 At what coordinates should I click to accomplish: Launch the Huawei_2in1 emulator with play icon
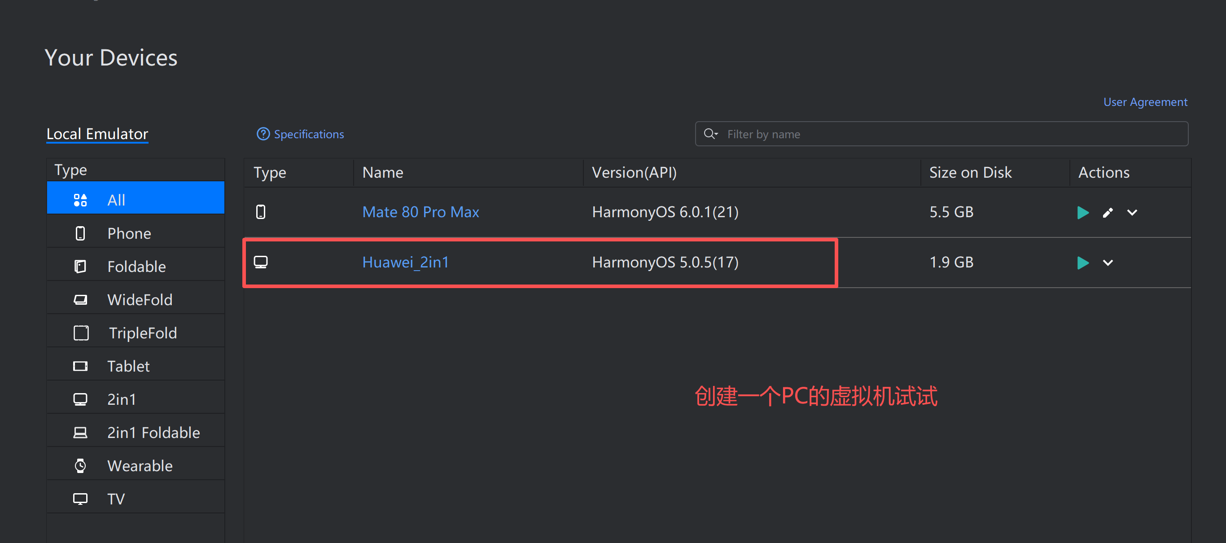point(1082,263)
